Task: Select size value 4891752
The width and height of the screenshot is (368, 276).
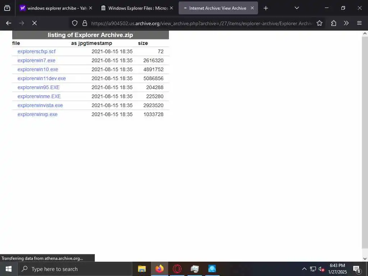Action: coord(153,69)
